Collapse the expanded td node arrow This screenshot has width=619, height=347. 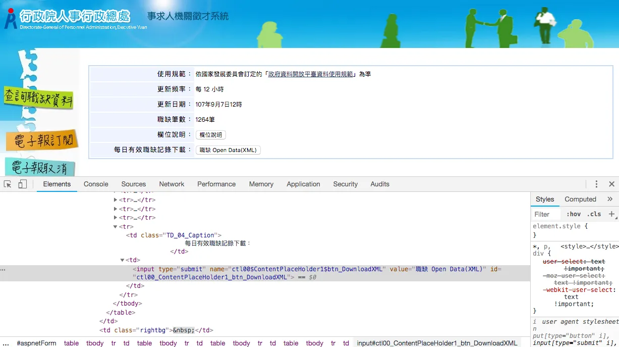pos(122,260)
